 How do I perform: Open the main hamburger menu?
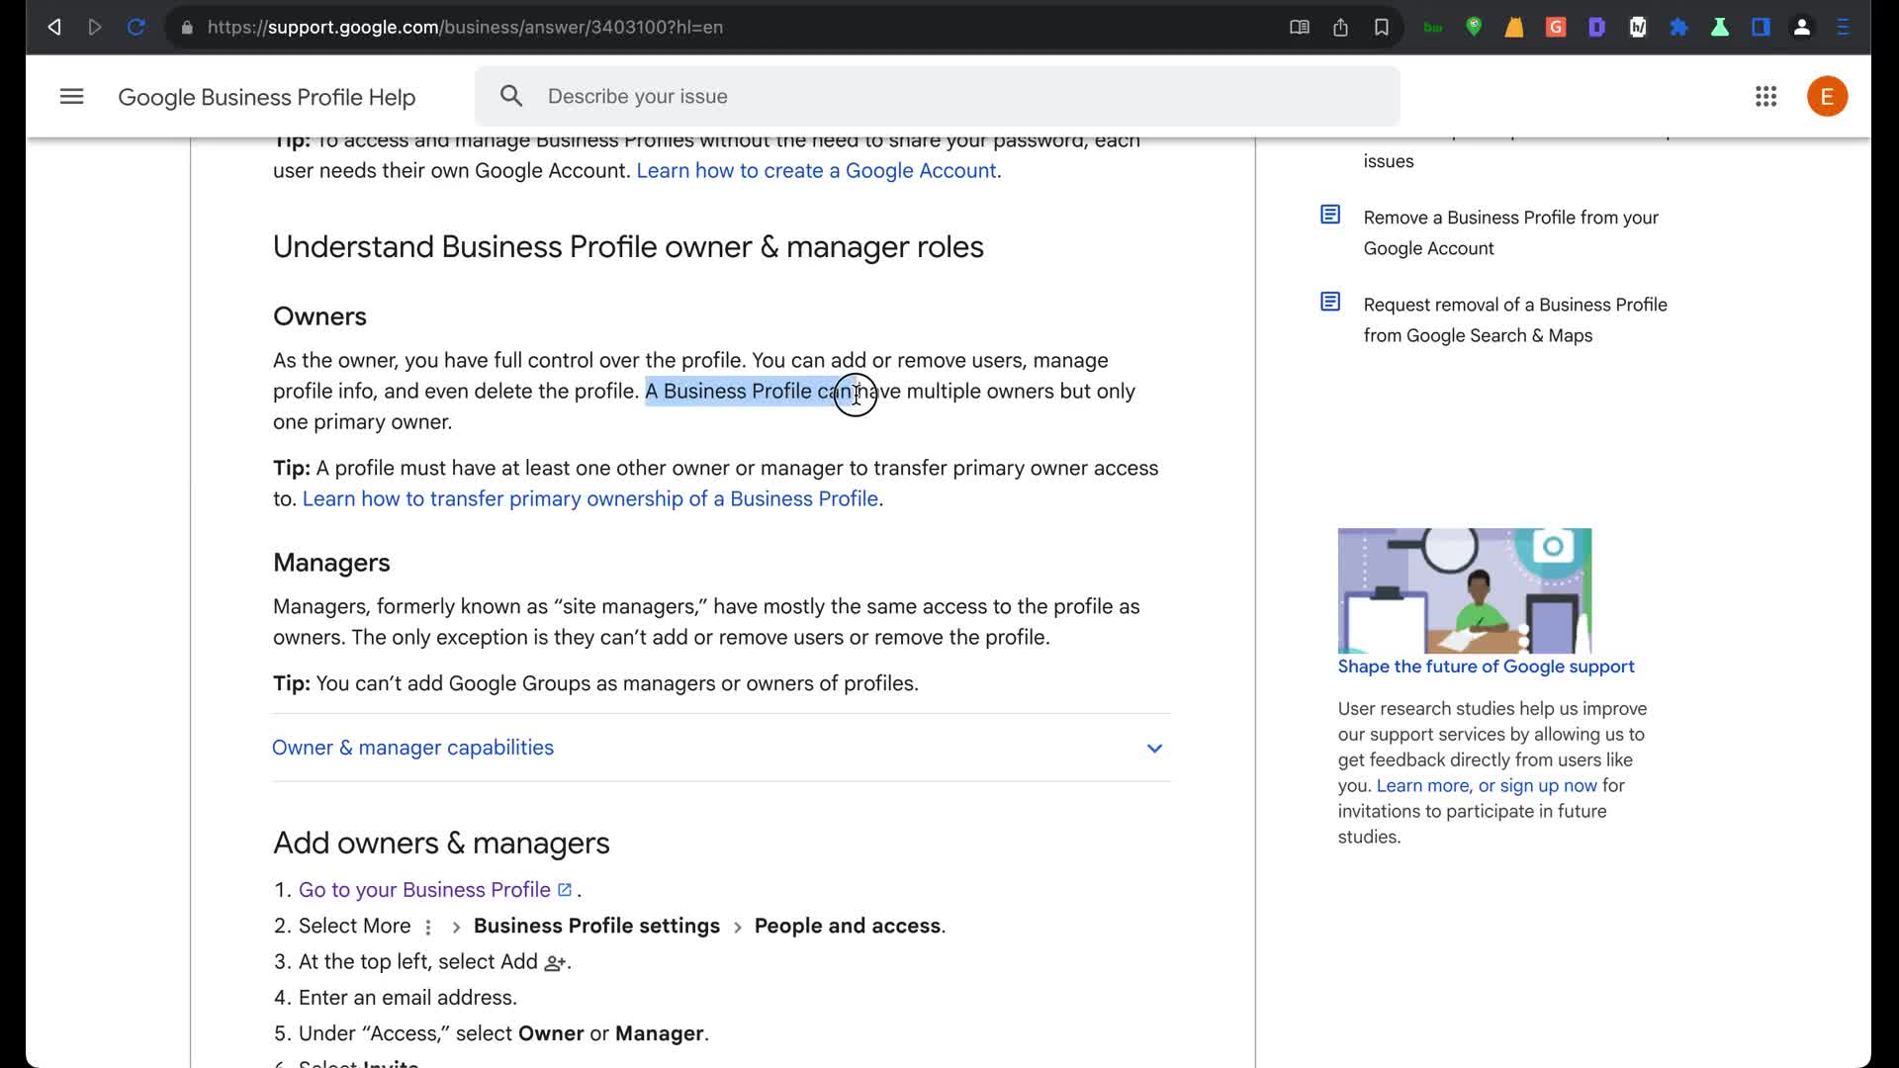[x=71, y=97]
